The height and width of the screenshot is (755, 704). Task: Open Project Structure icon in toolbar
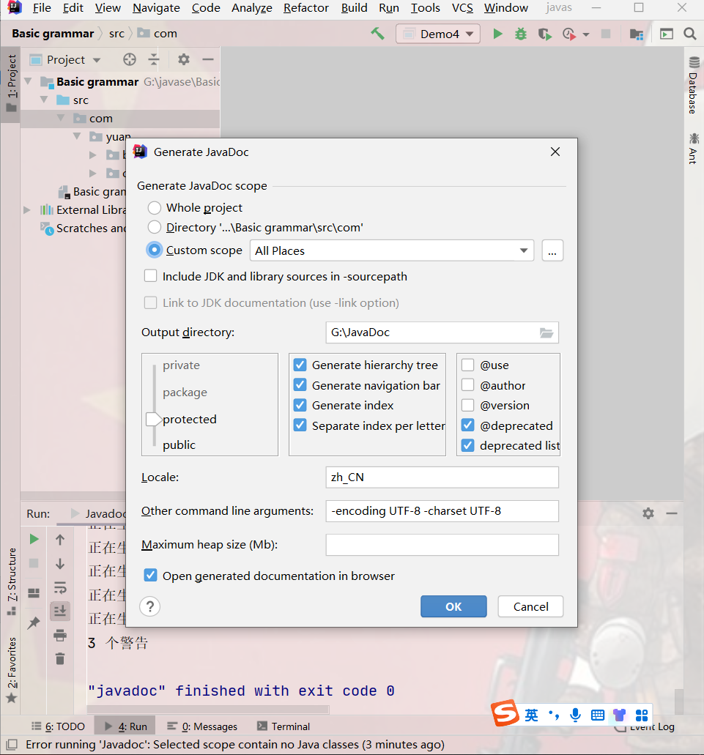pos(637,34)
